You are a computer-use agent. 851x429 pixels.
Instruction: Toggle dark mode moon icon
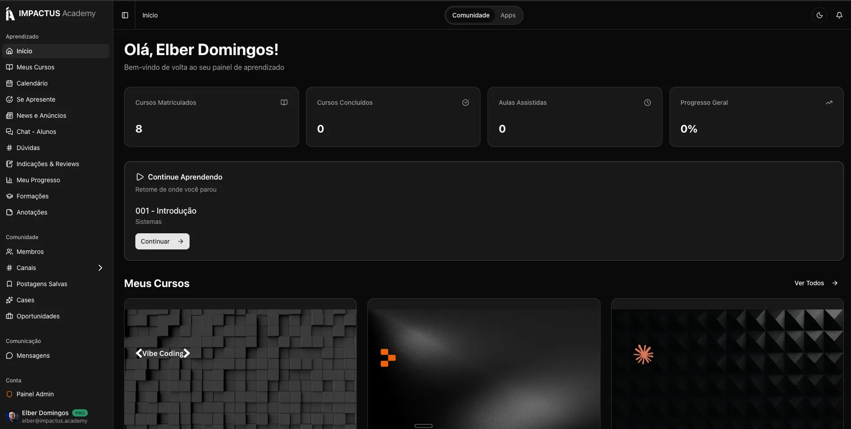click(819, 15)
